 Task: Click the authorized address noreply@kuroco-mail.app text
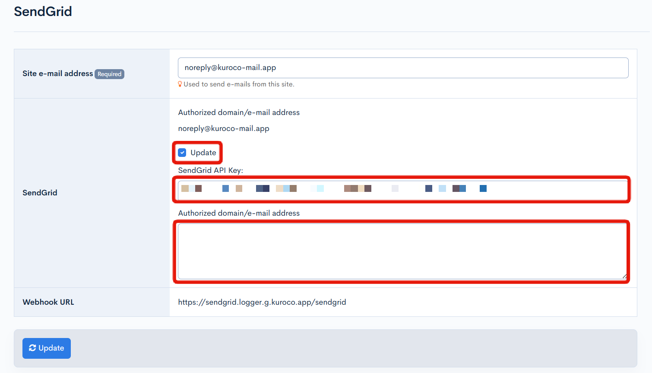click(224, 128)
